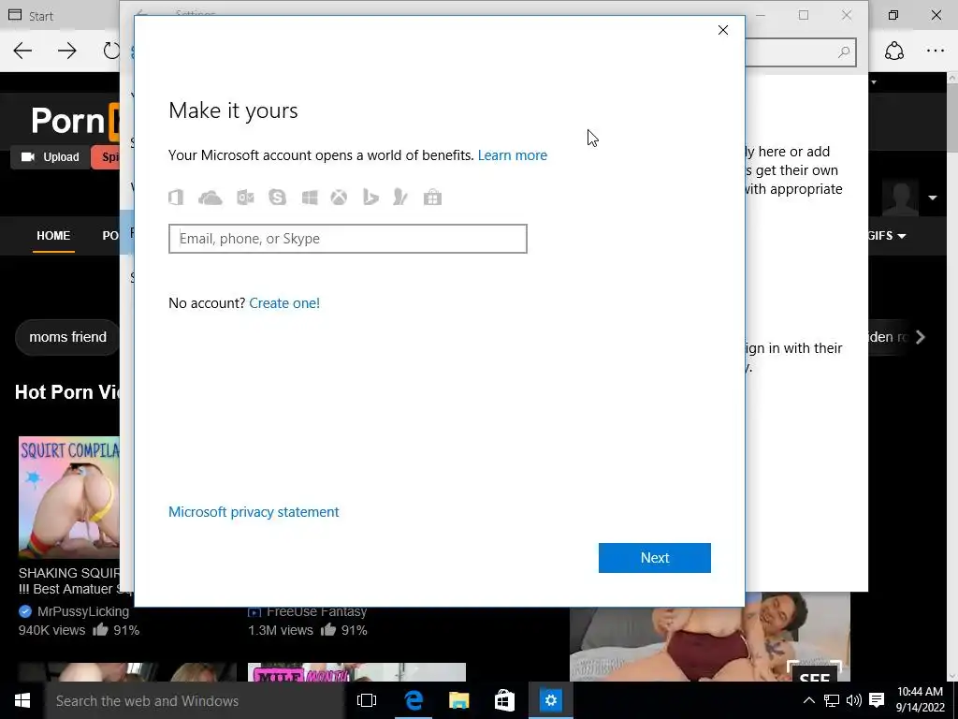Maximize the Settings window
Viewport: 958px width, 719px height.
click(804, 15)
